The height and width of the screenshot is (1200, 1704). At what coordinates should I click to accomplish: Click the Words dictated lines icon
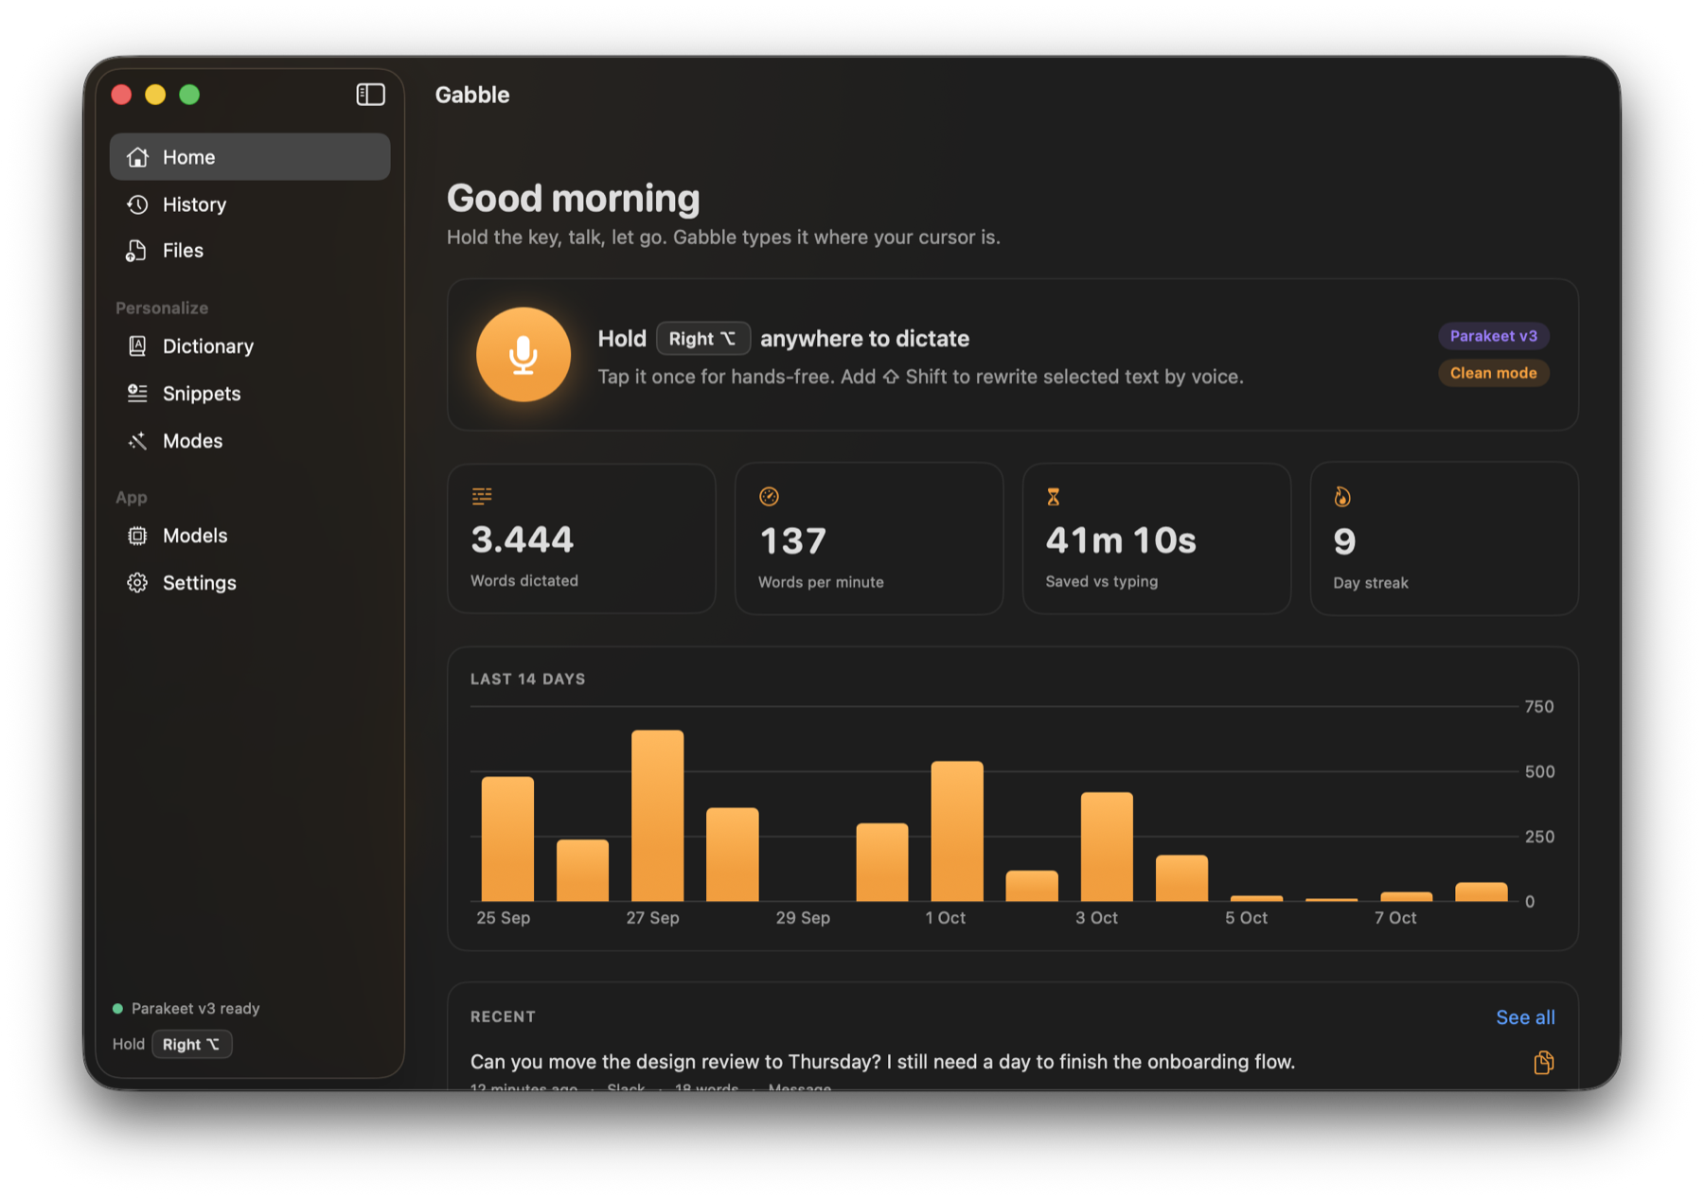[x=482, y=496]
